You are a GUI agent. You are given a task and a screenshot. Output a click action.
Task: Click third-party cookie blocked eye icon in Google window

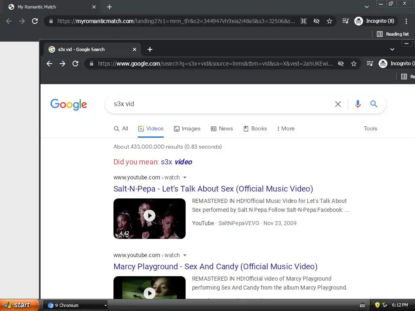tap(341, 64)
